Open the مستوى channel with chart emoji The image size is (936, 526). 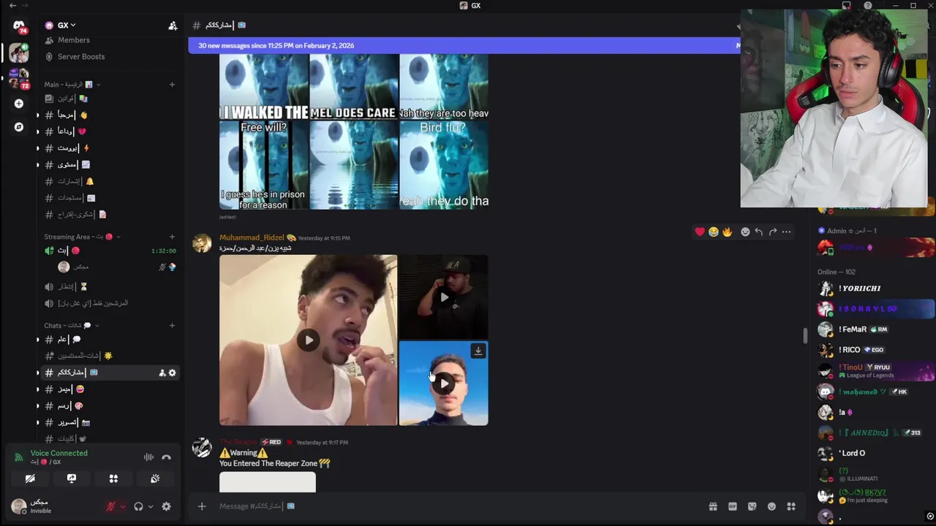[110, 165]
